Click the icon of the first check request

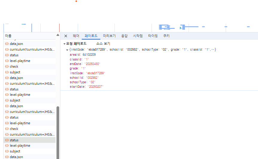[x=7, y=66]
